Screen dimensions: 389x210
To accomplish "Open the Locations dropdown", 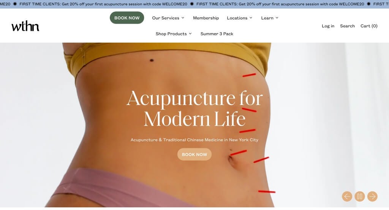I will click(240, 18).
